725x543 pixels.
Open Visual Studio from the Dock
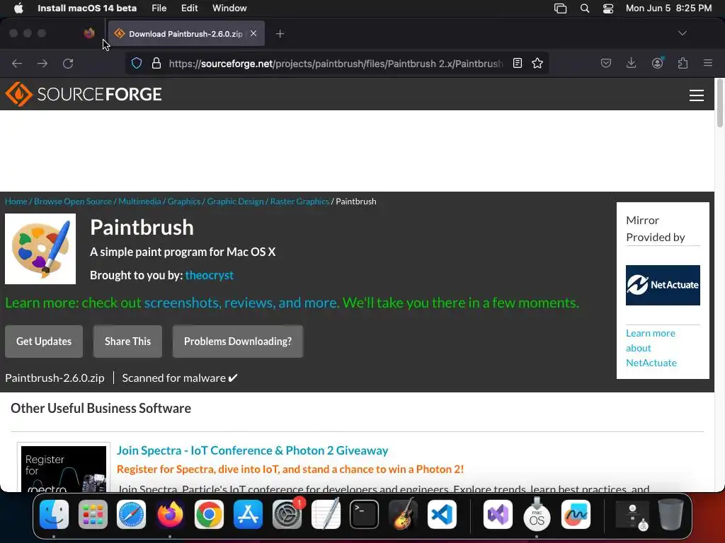tap(498, 514)
